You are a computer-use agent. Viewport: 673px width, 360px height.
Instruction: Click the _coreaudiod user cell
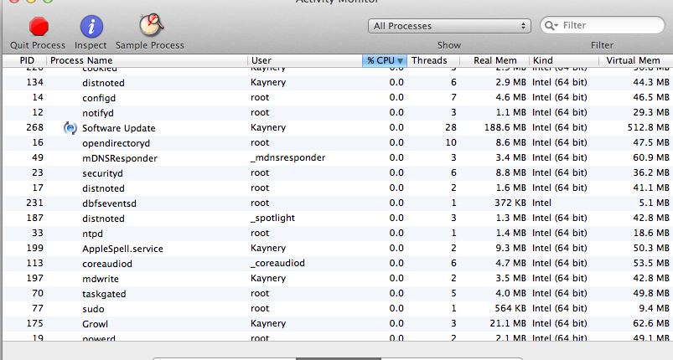point(277,263)
